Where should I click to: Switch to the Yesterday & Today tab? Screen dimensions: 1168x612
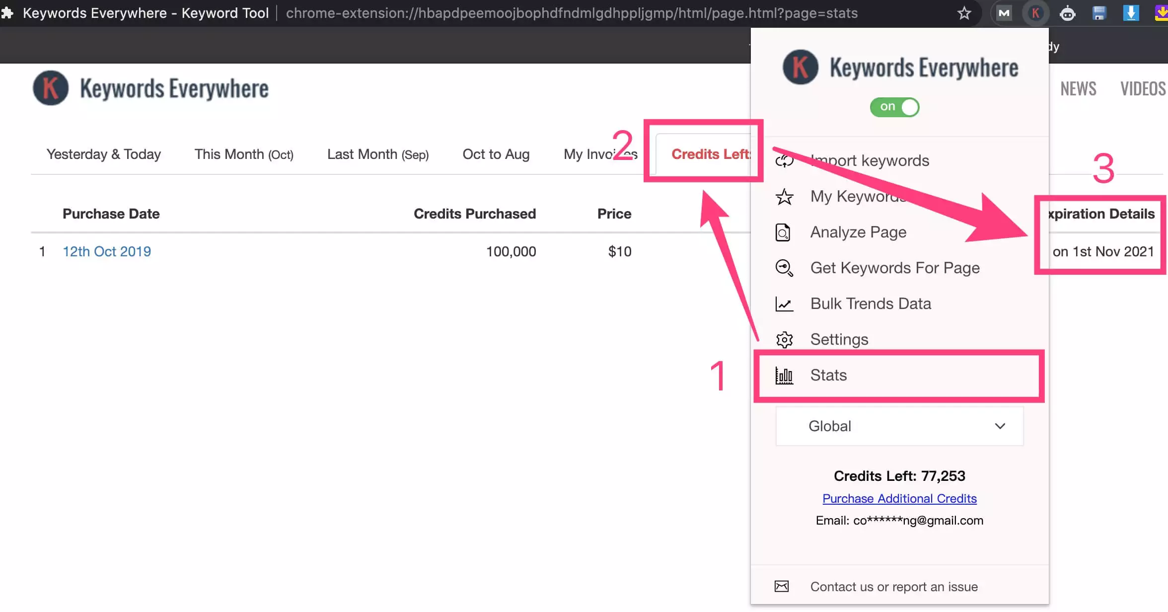(104, 154)
